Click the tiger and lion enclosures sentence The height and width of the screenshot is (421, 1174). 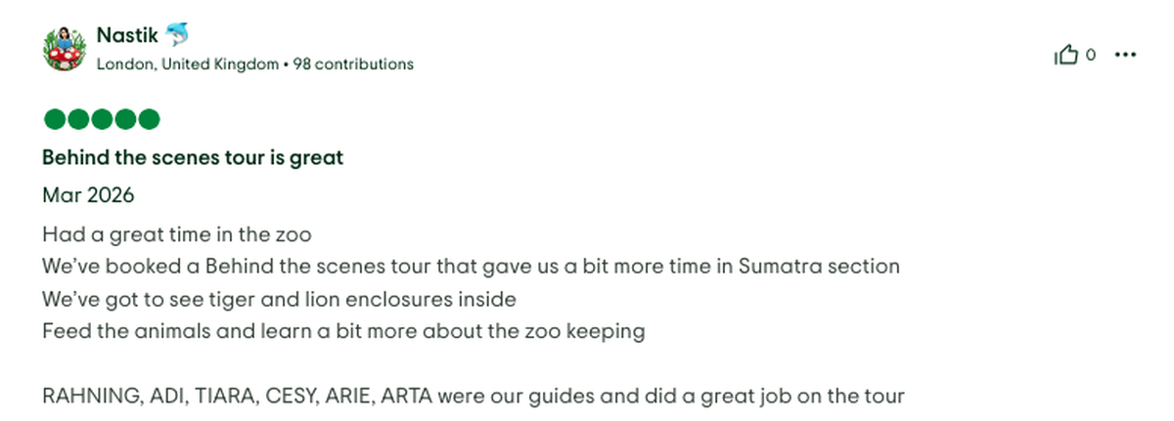coord(279,298)
